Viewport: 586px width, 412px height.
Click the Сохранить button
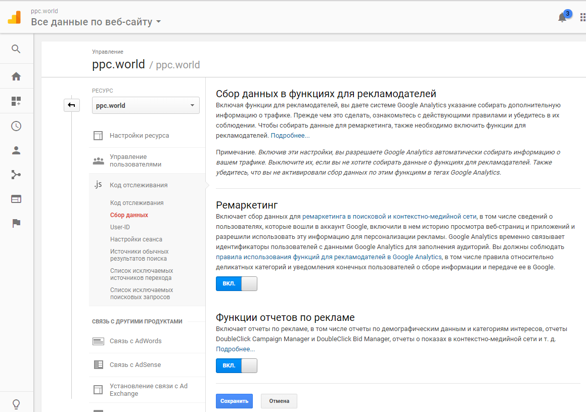click(235, 401)
